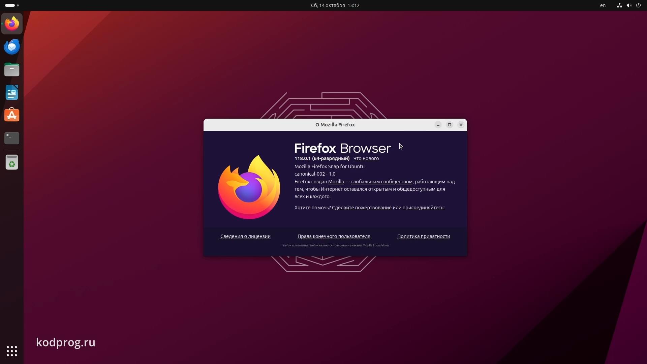647x364 pixels.
Task: Click the network status icon
Action: 619,5
